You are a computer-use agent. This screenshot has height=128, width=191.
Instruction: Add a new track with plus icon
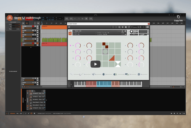[31, 47]
